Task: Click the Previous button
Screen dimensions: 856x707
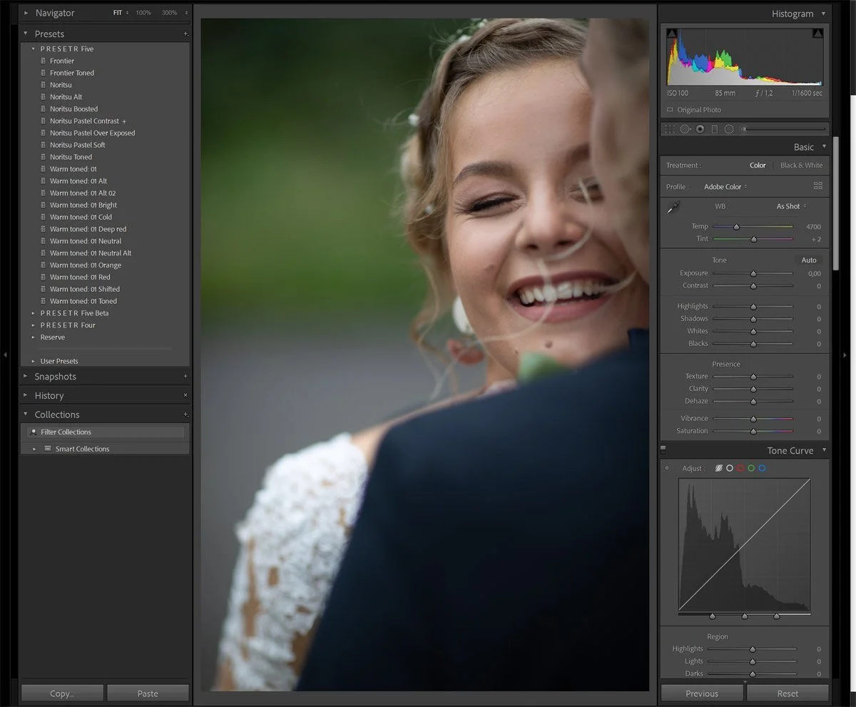Action: [702, 693]
